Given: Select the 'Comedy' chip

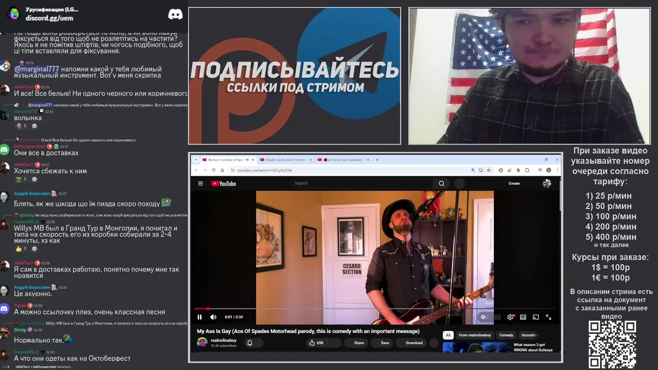Looking at the screenshot, I should [506, 335].
